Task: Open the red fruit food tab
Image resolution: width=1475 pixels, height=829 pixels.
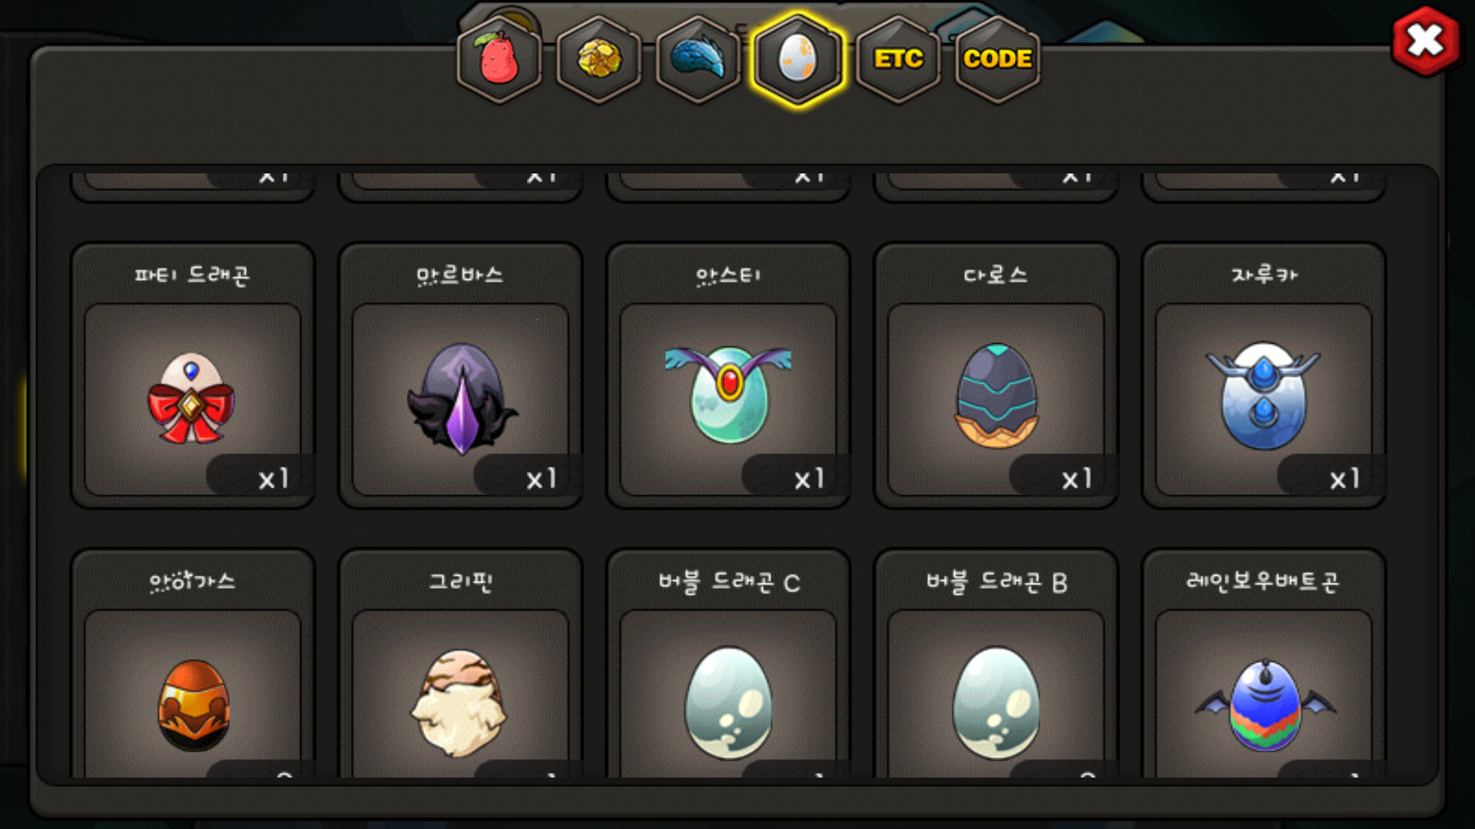Action: click(499, 59)
